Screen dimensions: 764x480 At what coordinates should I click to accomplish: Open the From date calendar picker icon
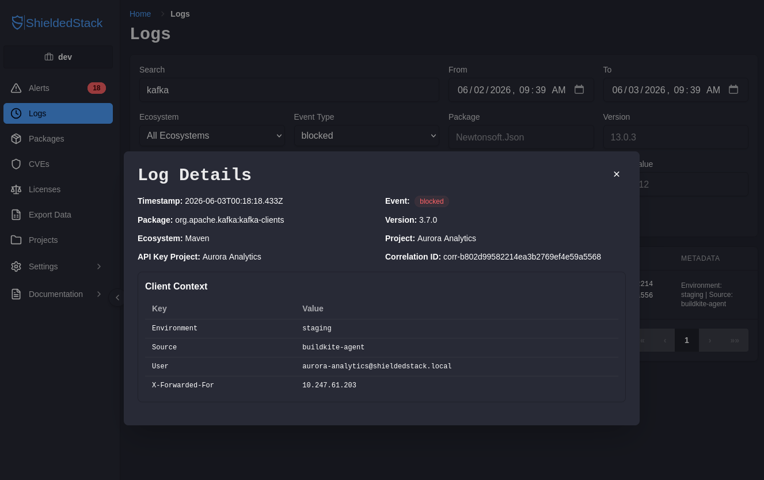[x=579, y=90]
